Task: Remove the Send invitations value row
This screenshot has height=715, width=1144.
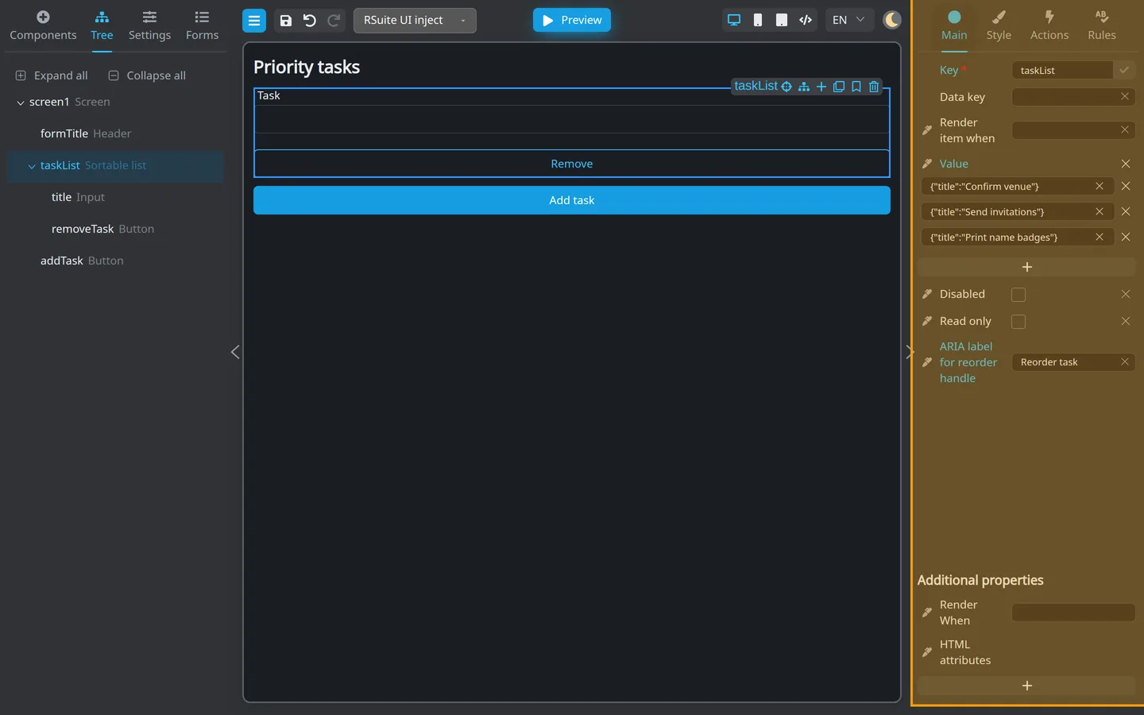Action: pos(1126,211)
